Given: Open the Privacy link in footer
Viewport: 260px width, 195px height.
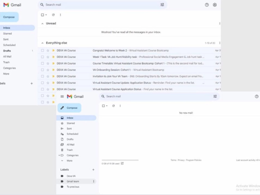Looking at the screenshot, I should 181,160.
